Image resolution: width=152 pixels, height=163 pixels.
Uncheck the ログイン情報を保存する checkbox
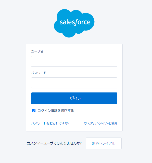pyautogui.click(x=34, y=111)
